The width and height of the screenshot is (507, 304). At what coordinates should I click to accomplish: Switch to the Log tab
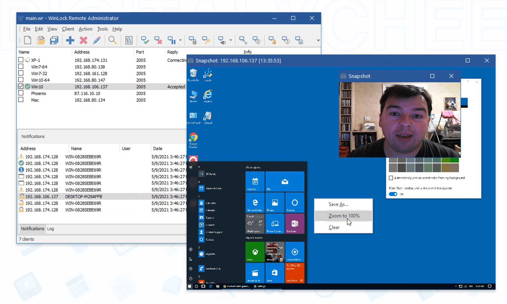[50, 229]
